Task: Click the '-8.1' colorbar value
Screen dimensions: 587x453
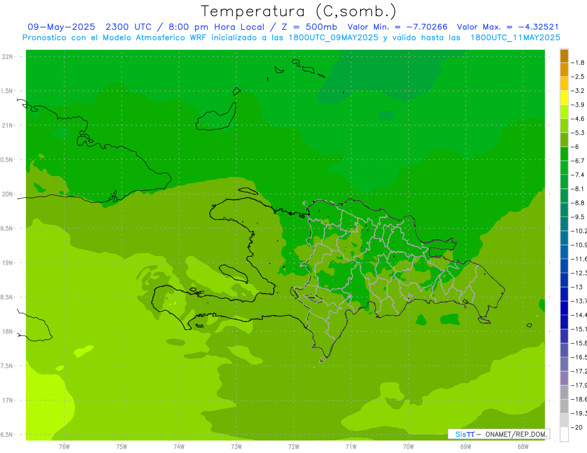Action: [578, 189]
